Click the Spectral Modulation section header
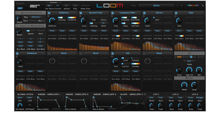The width and height of the screenshot is (220, 123). [31, 26]
